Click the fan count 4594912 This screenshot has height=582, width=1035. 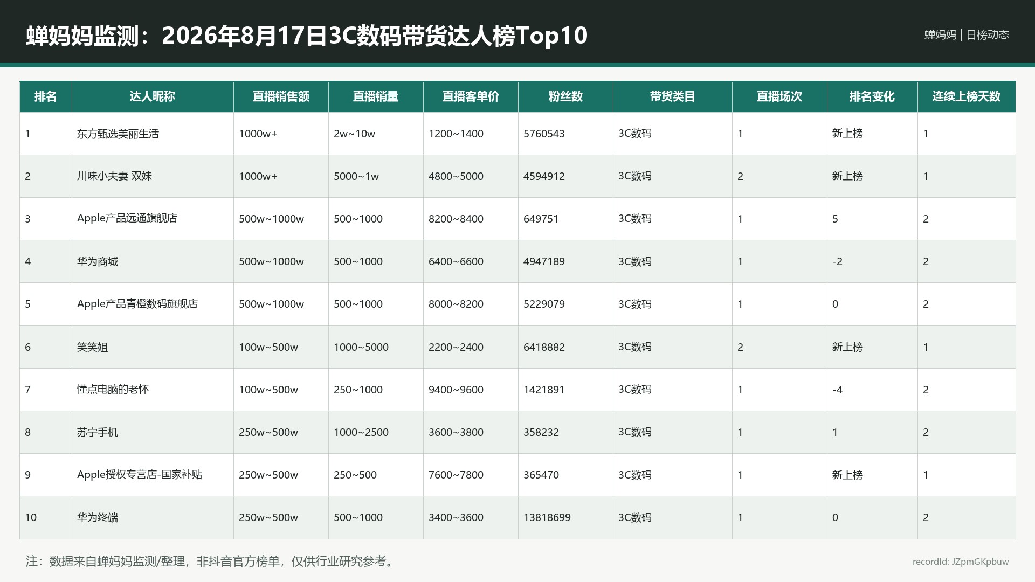(x=544, y=176)
